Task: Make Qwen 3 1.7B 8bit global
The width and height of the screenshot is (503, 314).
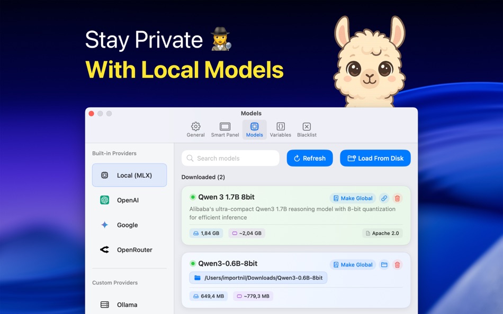Action: [x=353, y=198]
